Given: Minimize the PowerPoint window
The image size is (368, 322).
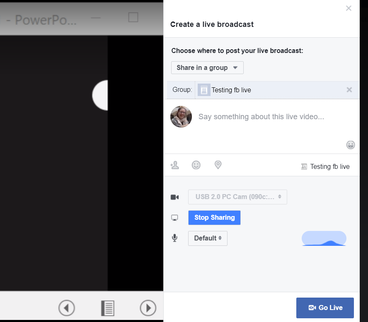Looking at the screenshot, I should [x=96, y=17].
